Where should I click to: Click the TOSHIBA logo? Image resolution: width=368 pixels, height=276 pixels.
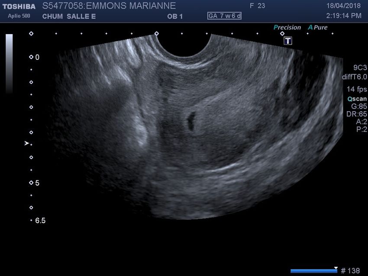pyautogui.click(x=19, y=6)
